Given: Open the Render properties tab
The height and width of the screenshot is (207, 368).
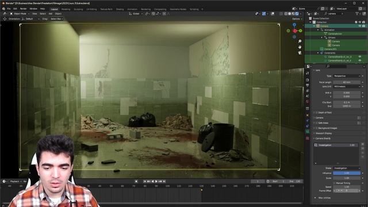Looking at the screenshot, I should coord(308,80).
